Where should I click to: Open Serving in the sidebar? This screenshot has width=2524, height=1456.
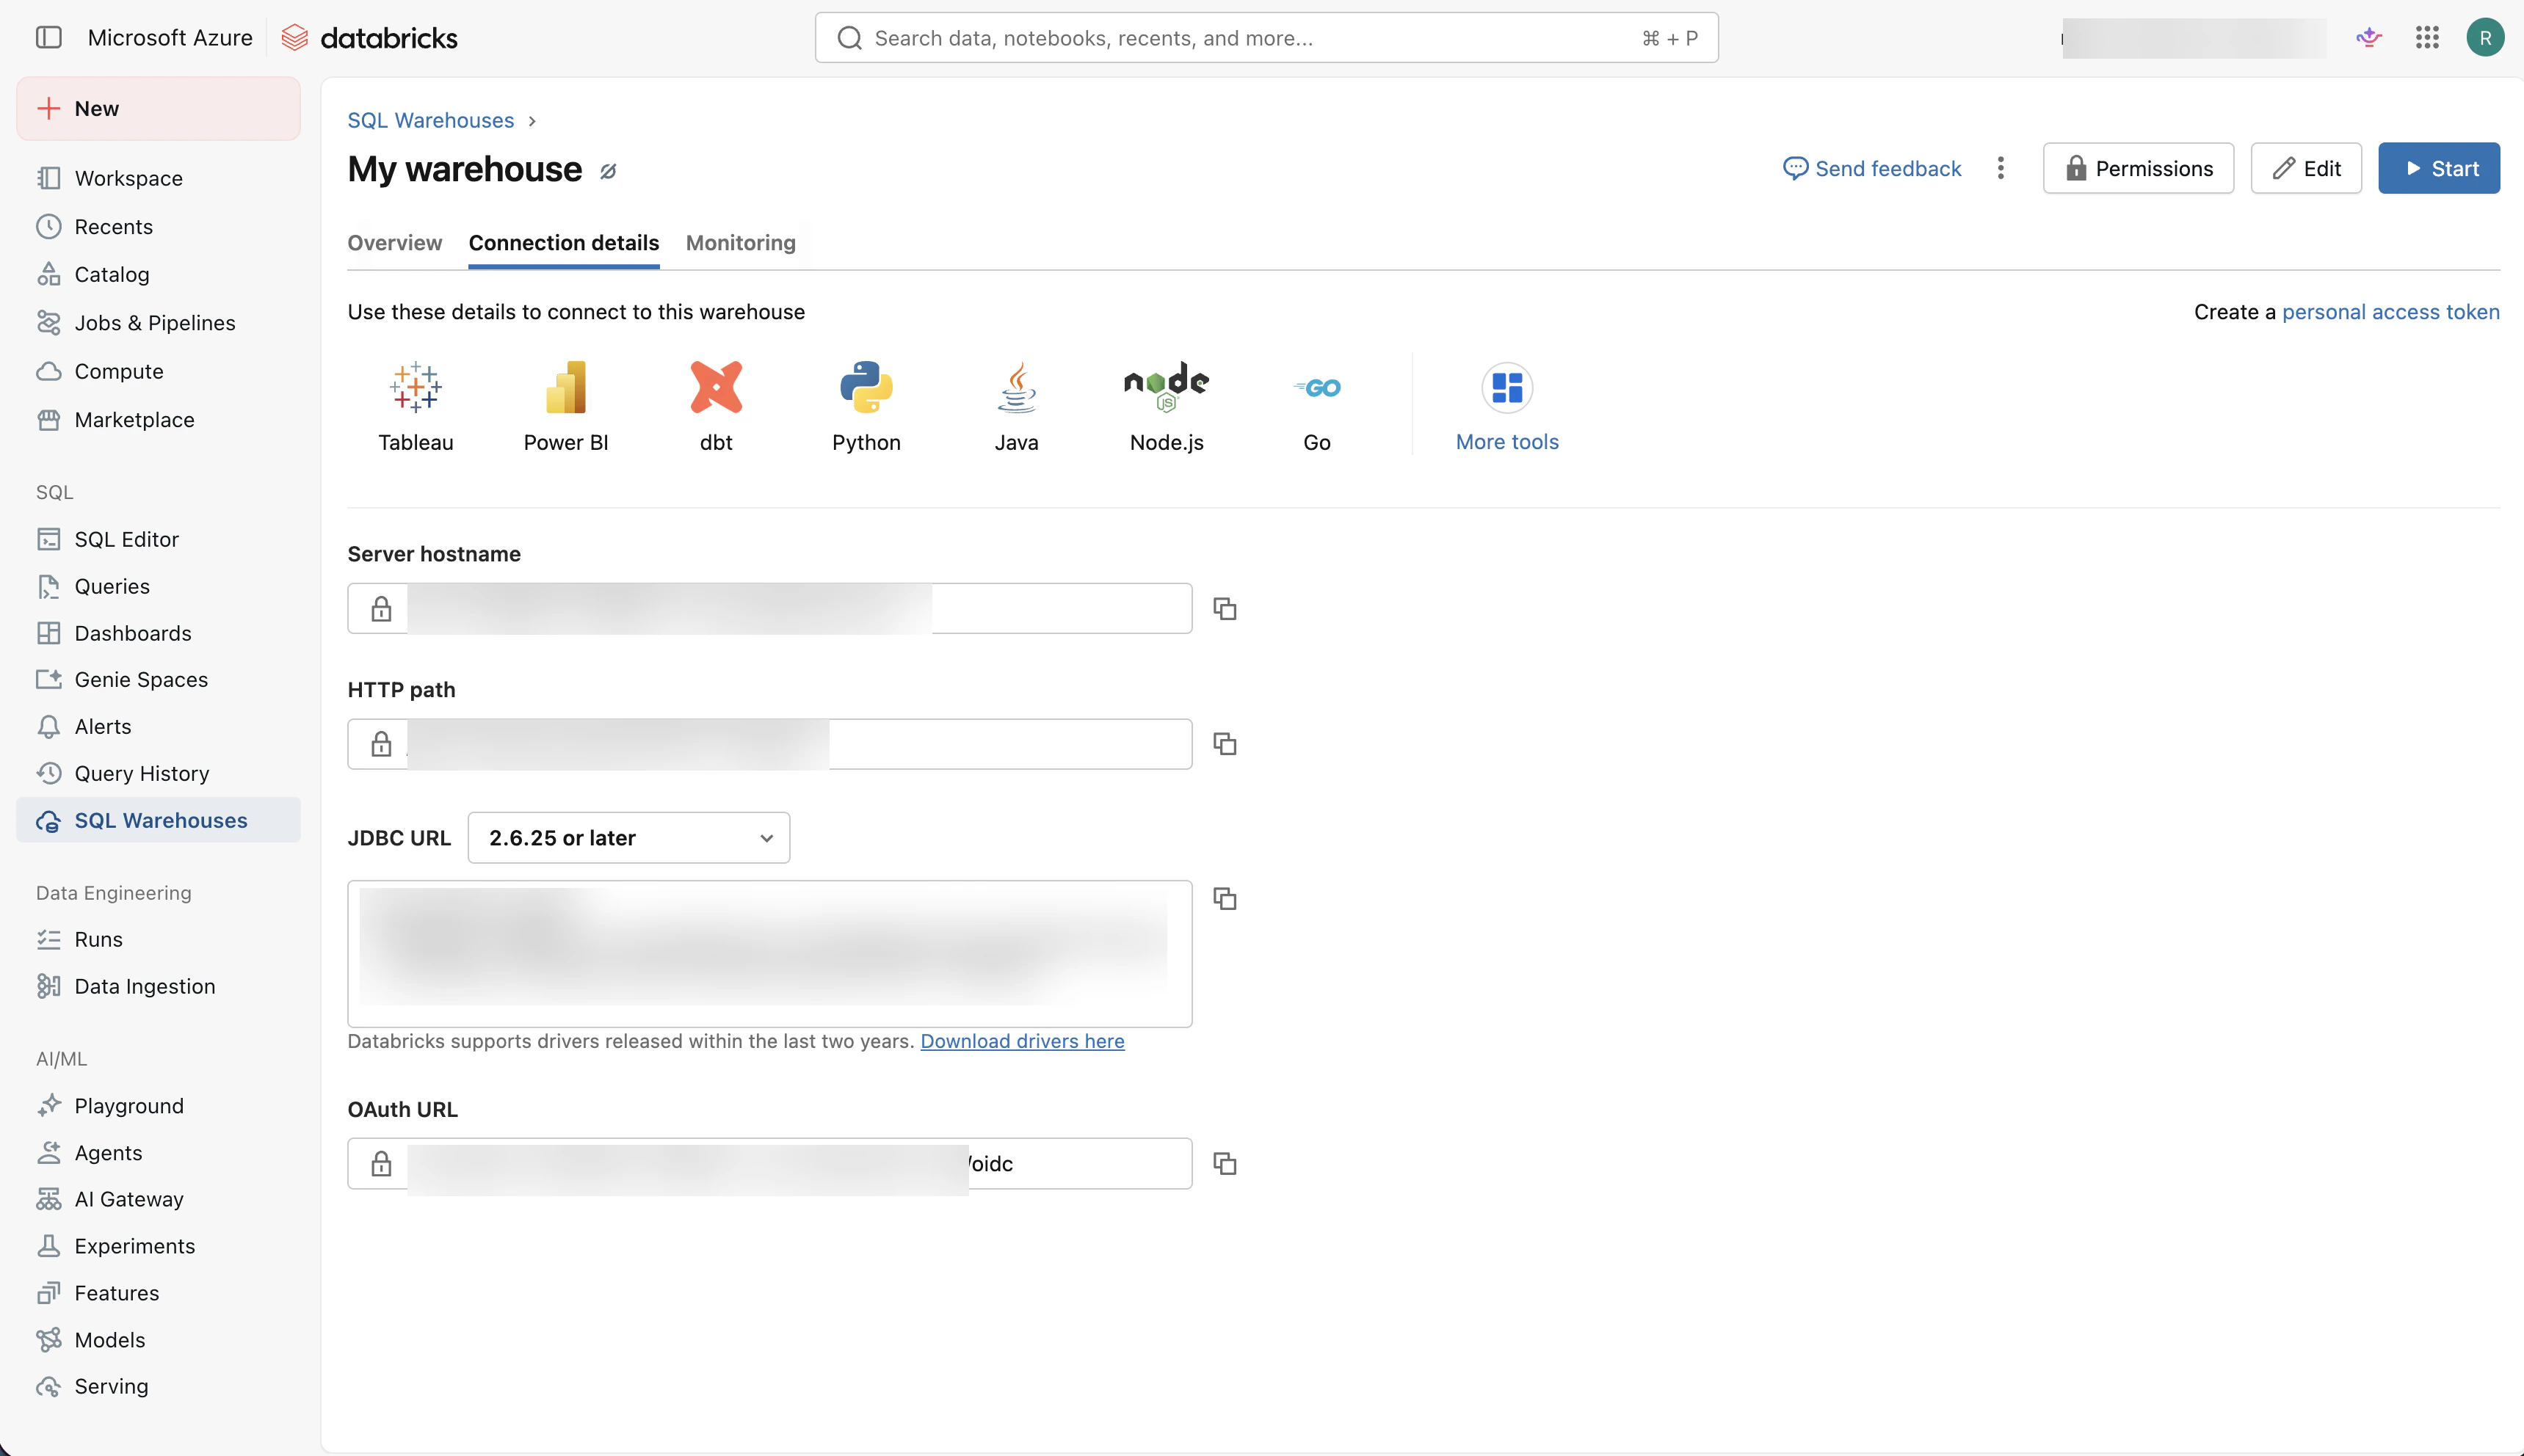click(x=158, y=1386)
